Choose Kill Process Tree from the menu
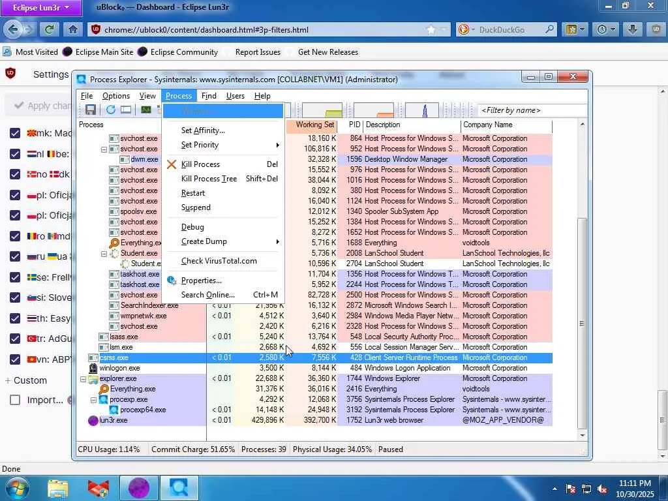The height and width of the screenshot is (501, 668). coord(224,179)
